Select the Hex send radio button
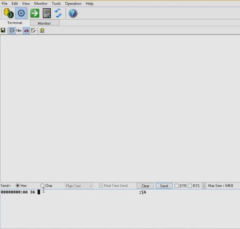This screenshot has width=240, height=229. coord(18,186)
